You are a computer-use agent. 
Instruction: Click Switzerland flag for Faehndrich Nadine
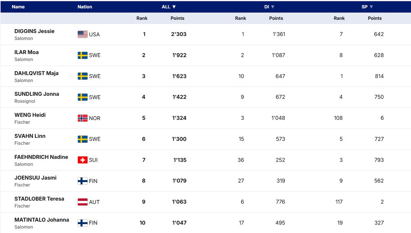click(x=83, y=160)
